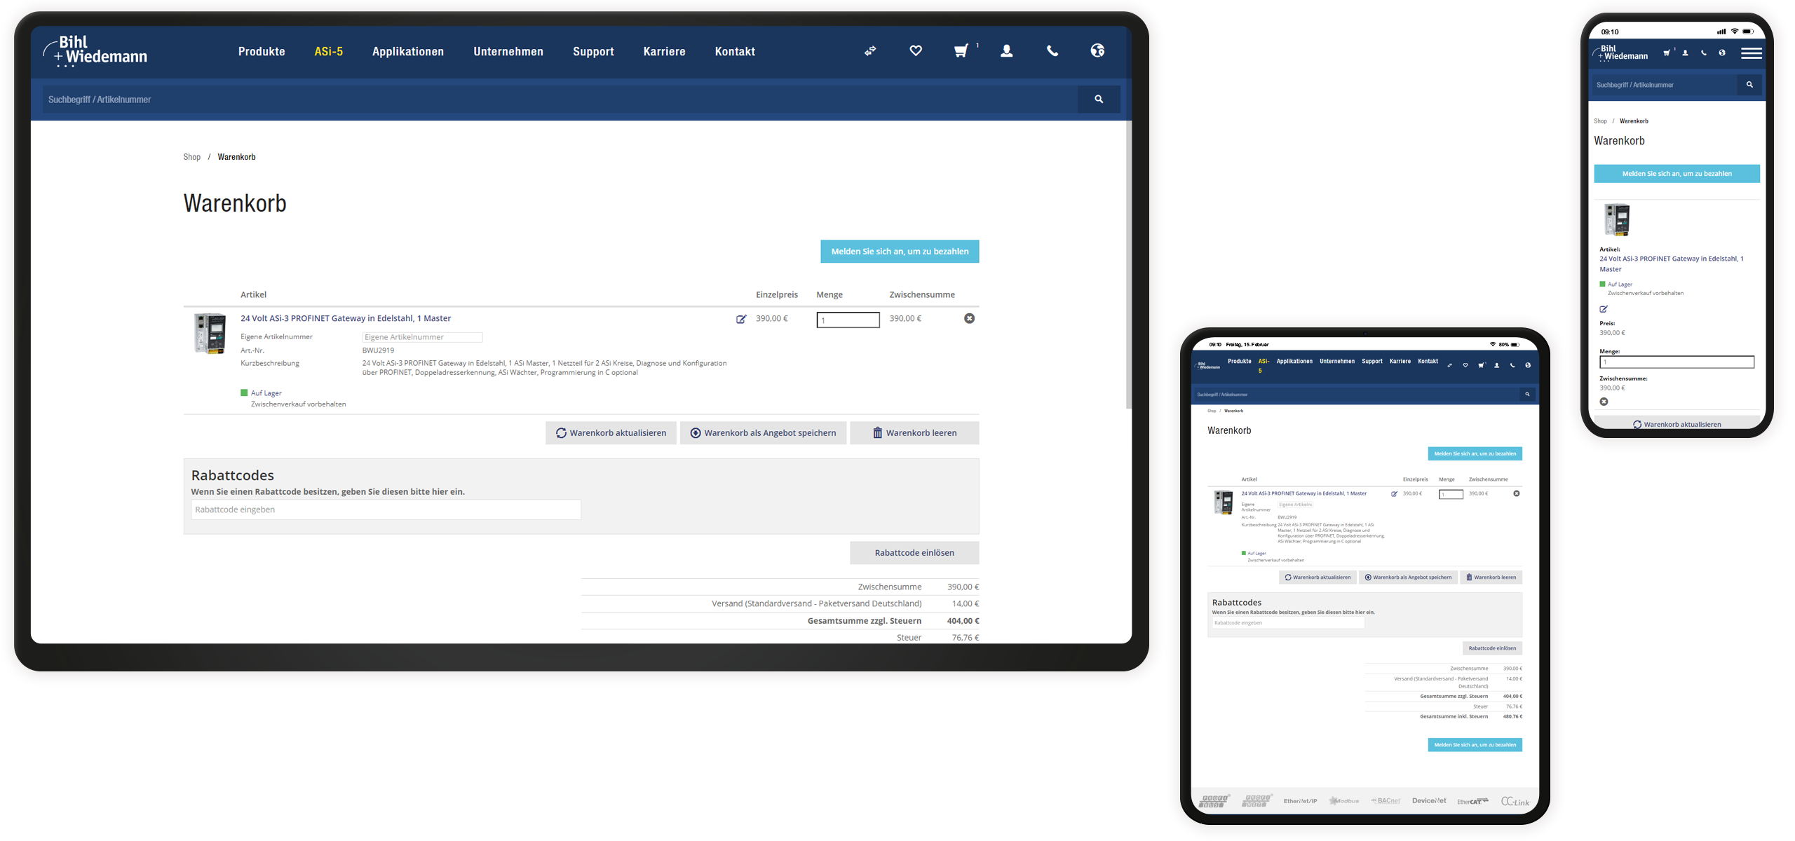The image size is (1795, 841).
Task: Click the user account icon in desktop header
Action: (1006, 50)
